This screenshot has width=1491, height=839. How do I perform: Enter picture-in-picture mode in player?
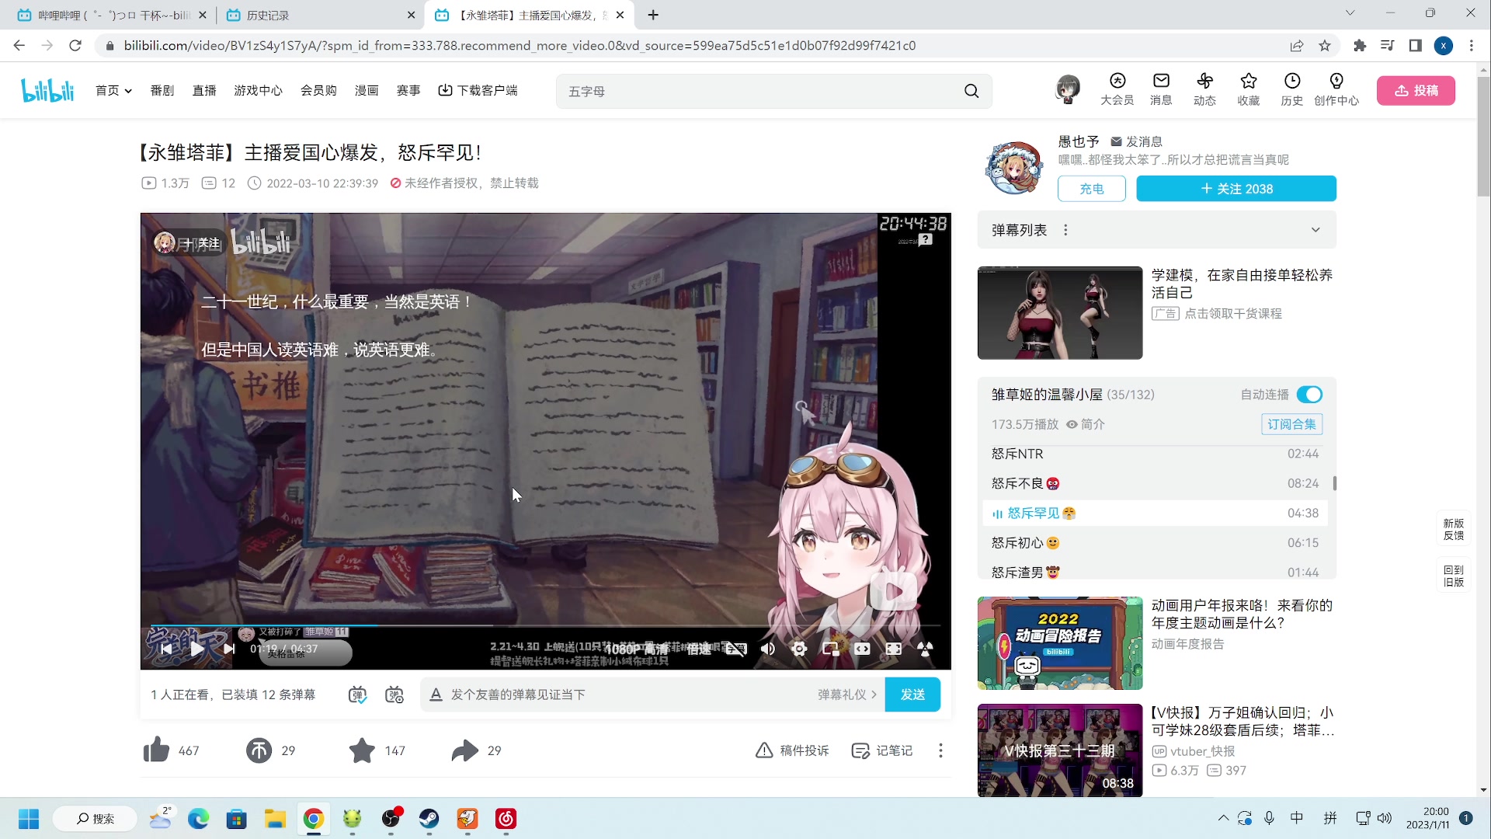click(x=831, y=649)
